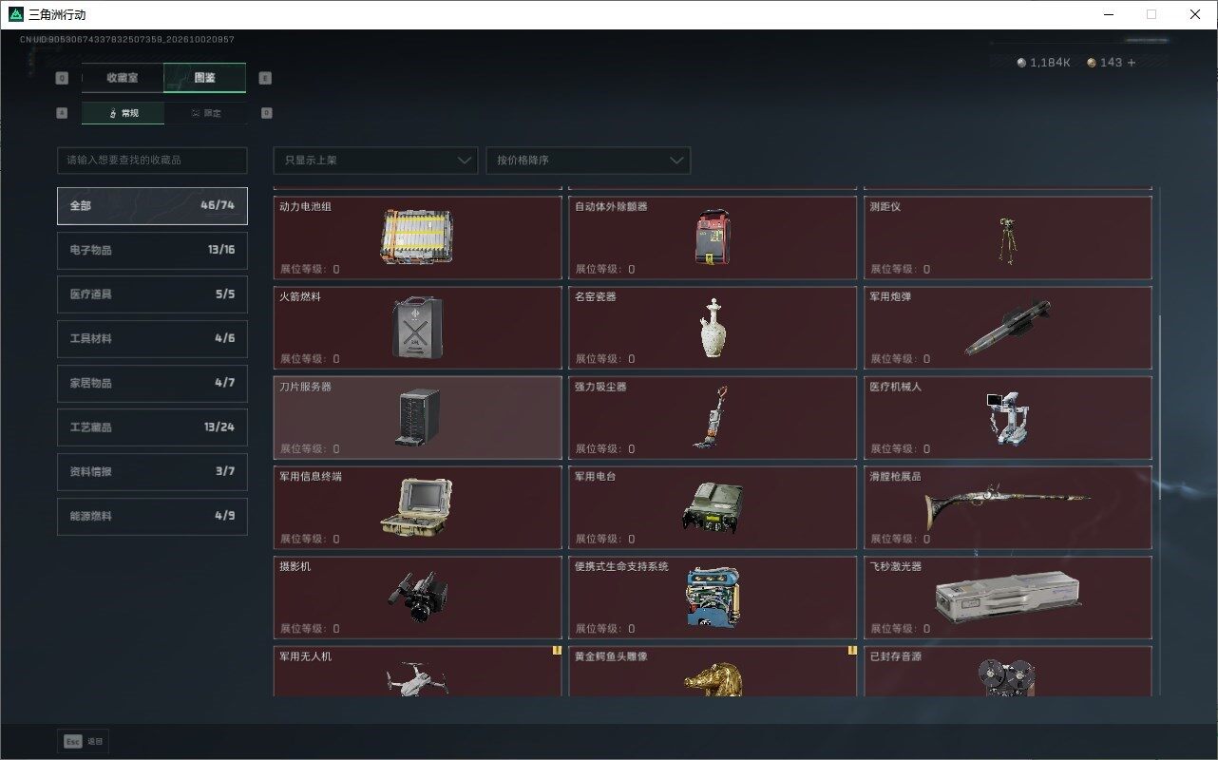Viewport: 1218px width, 760px height.
Task: Select the 医疗机械人 medical robot icon
Action: click(1008, 418)
